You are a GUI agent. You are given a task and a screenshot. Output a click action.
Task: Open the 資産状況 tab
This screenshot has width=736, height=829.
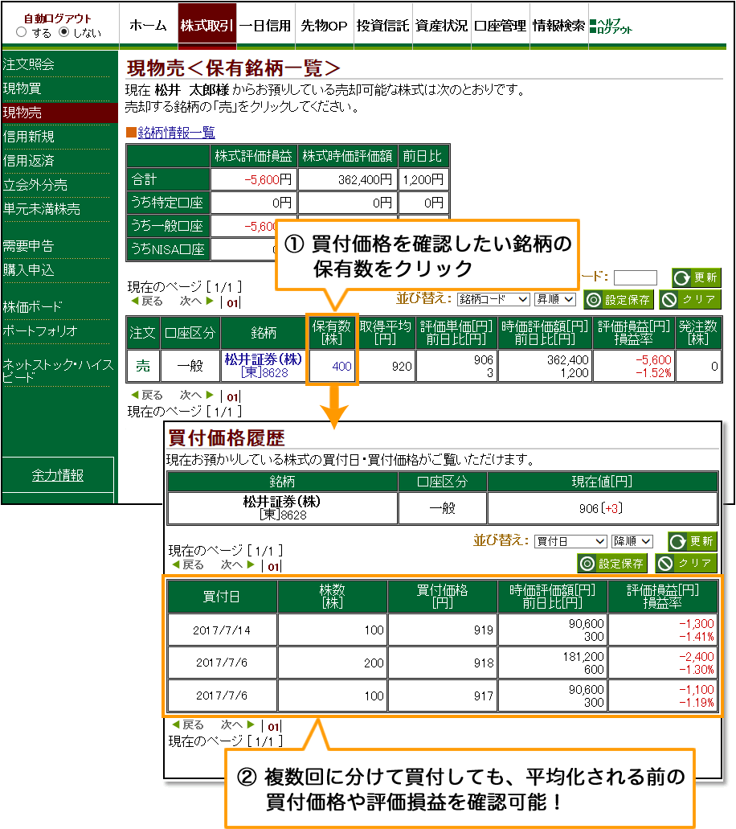(x=441, y=26)
